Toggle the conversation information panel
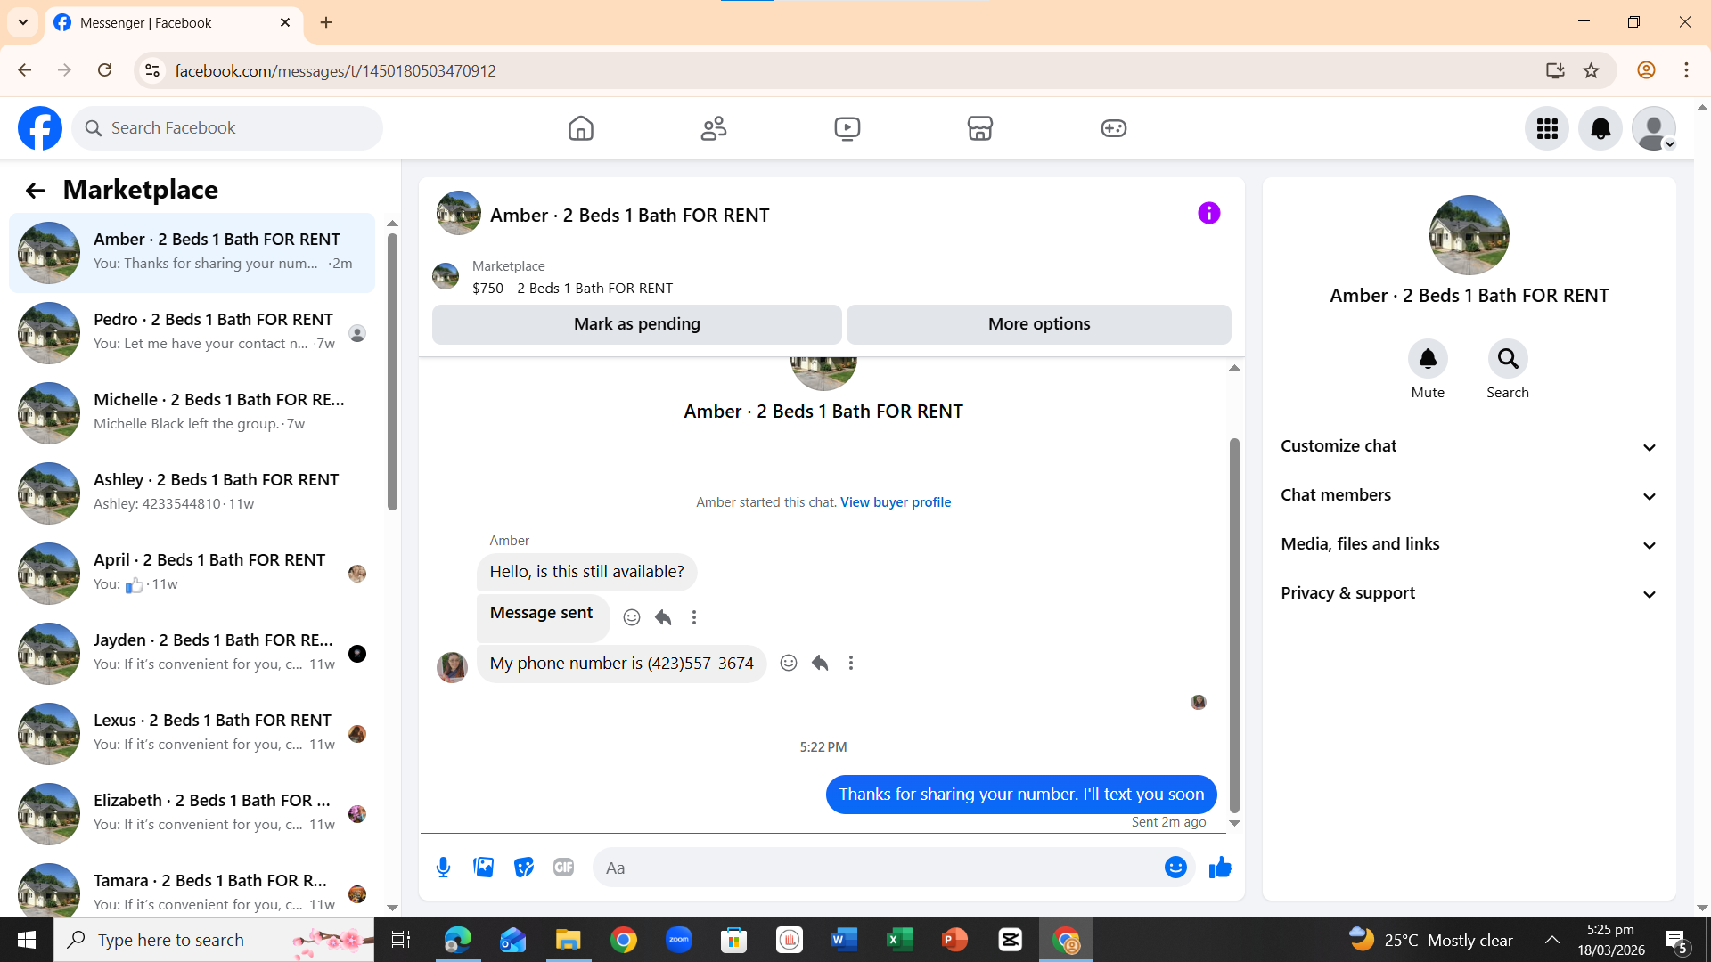 [1208, 214]
